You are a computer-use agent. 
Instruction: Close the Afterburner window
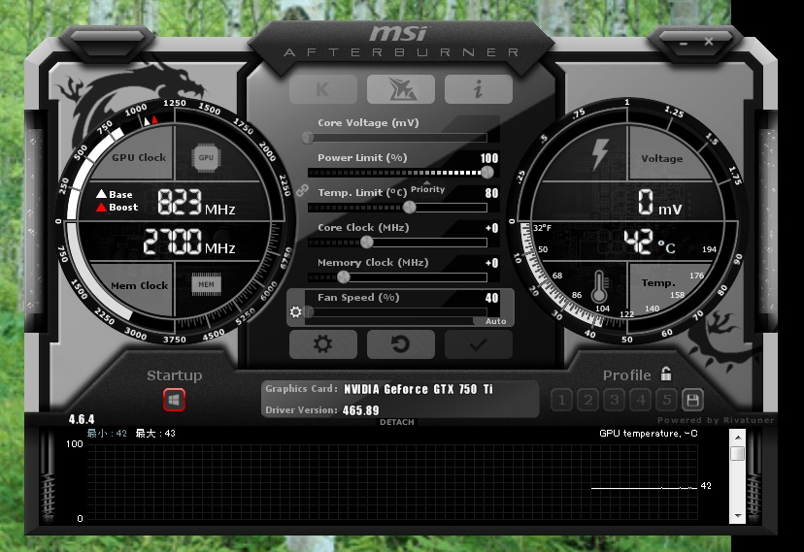[709, 42]
